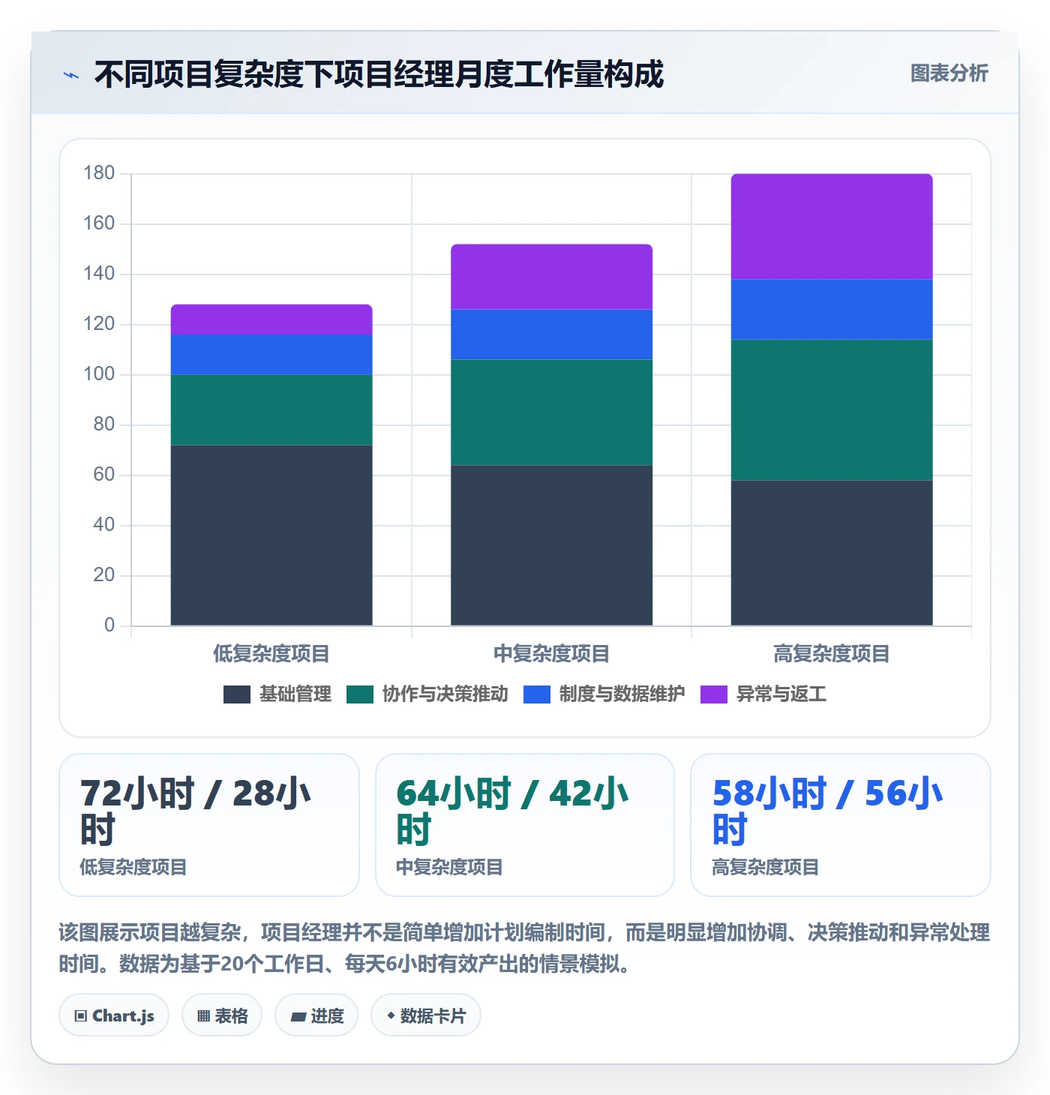This screenshot has width=1050, height=1095.
Task: Click the 协作与决策推动 legend label text
Action: 445,694
